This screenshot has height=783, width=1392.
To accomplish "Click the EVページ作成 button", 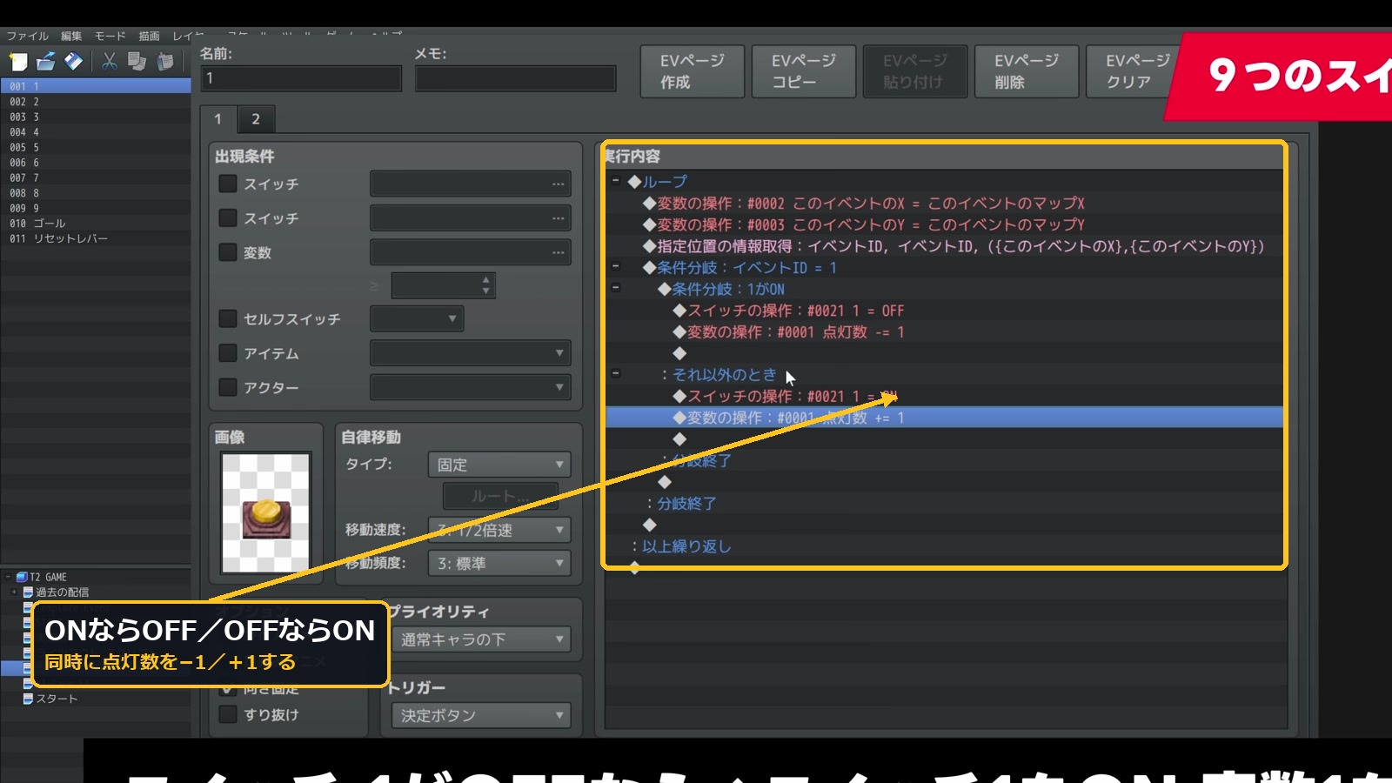I will click(x=693, y=71).
